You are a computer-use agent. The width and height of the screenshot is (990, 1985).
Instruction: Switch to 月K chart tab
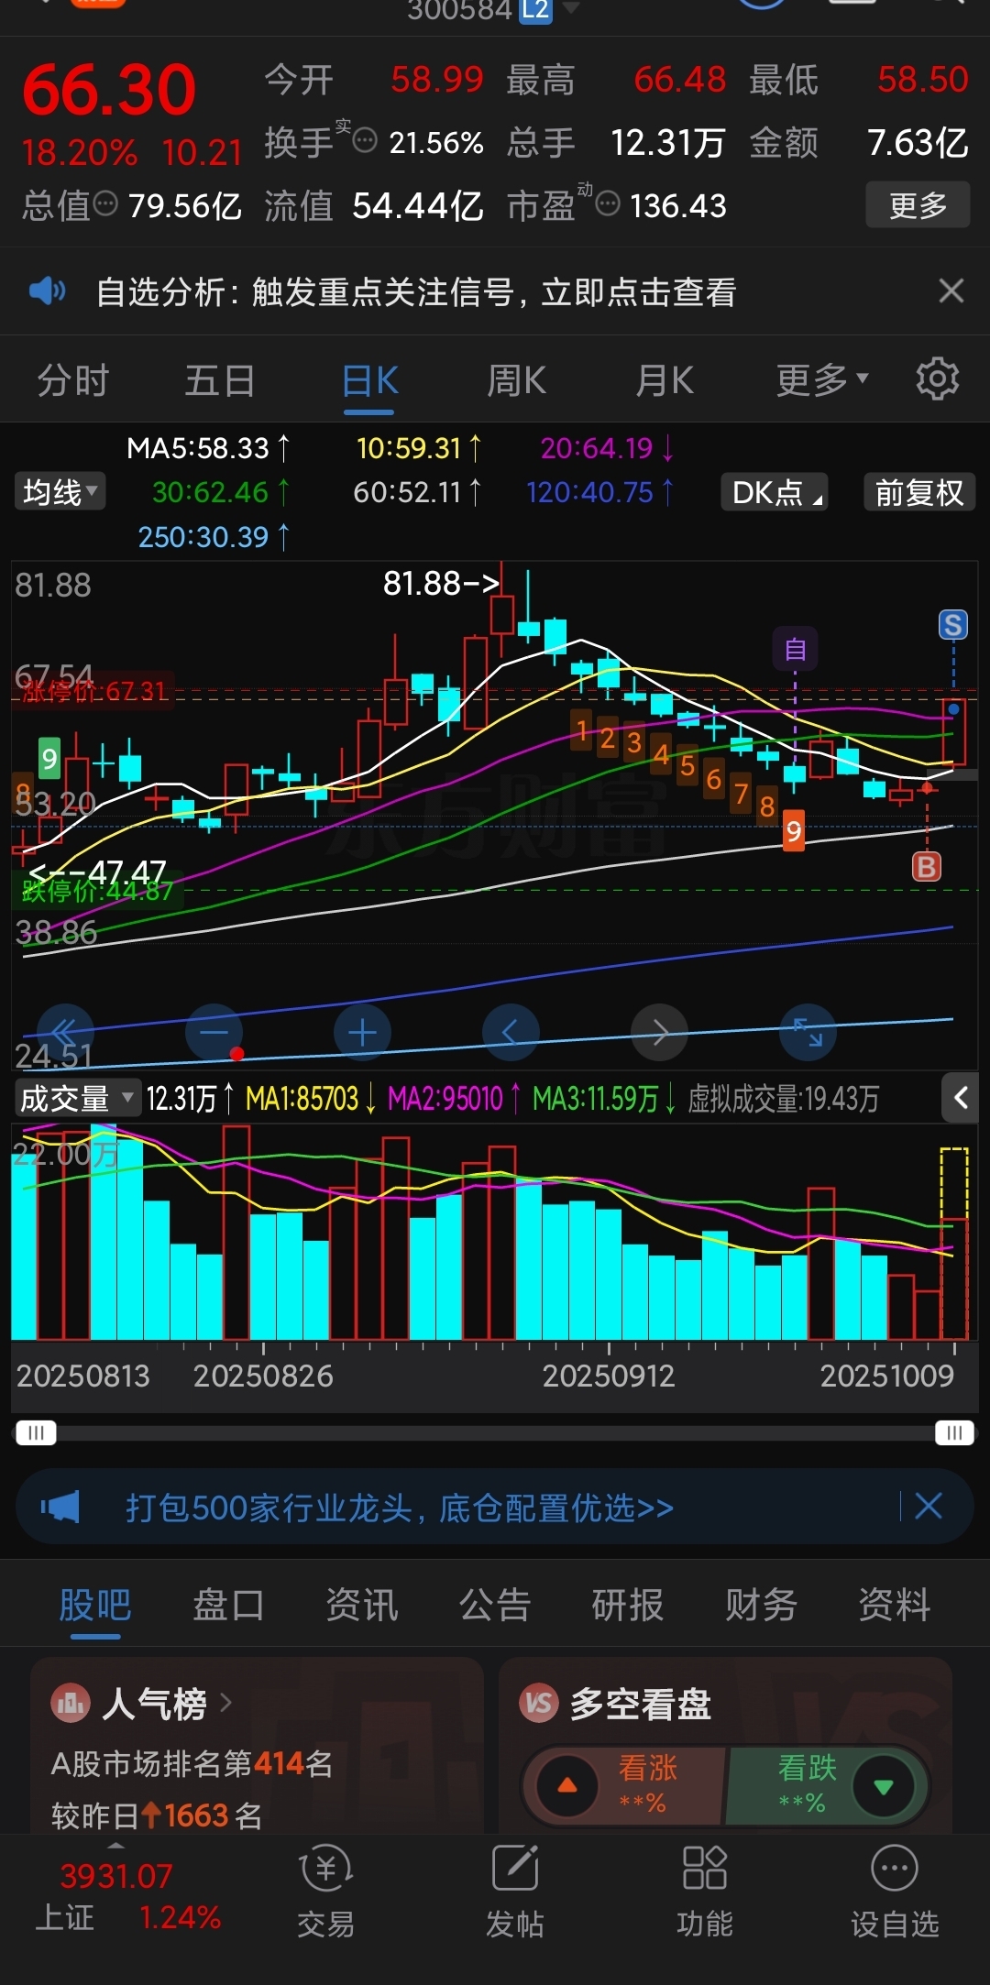(665, 379)
